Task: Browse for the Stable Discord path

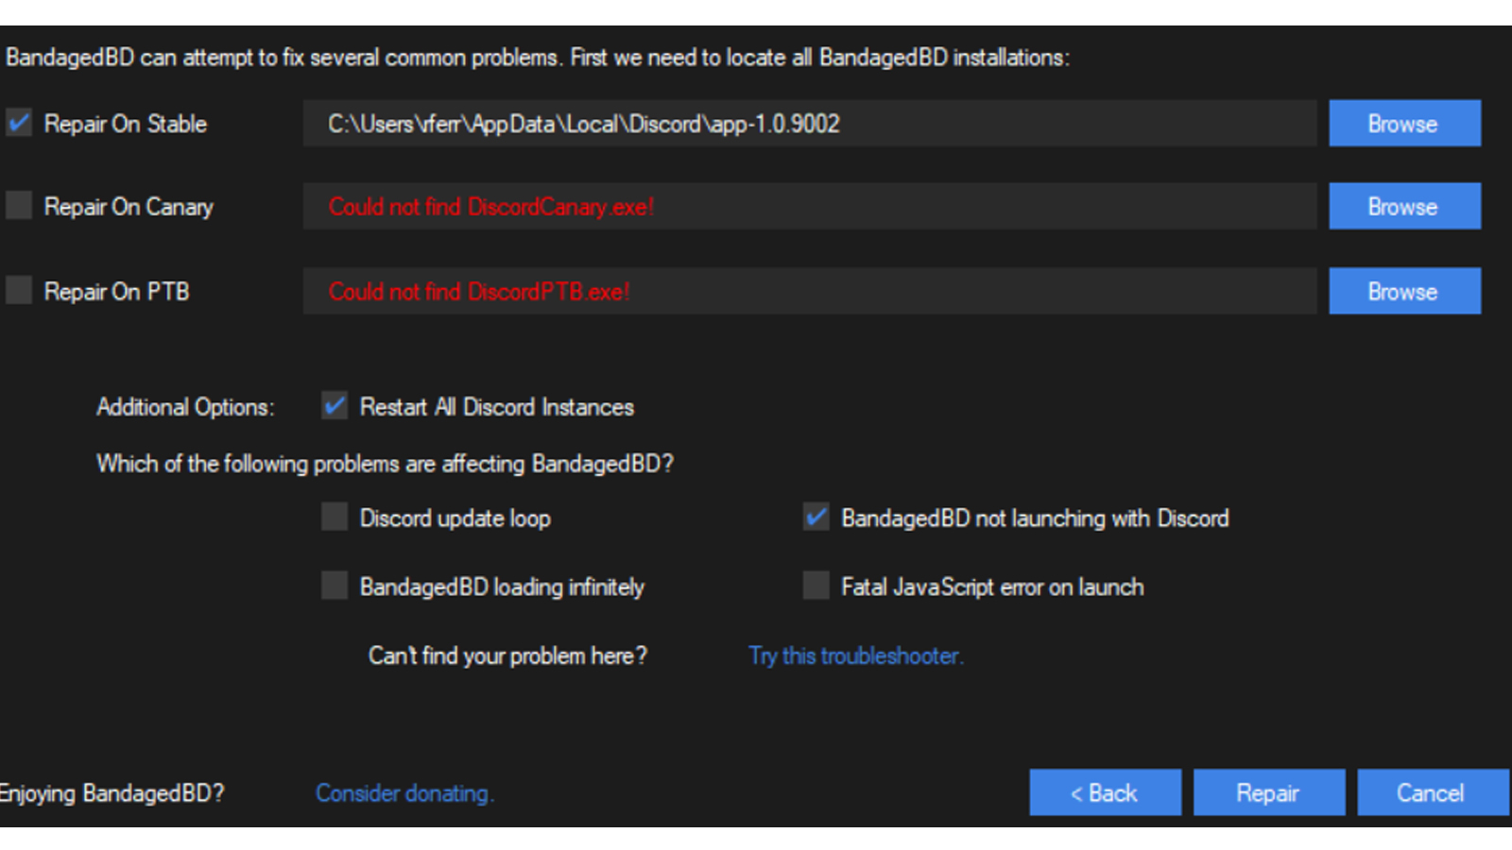Action: click(1404, 123)
